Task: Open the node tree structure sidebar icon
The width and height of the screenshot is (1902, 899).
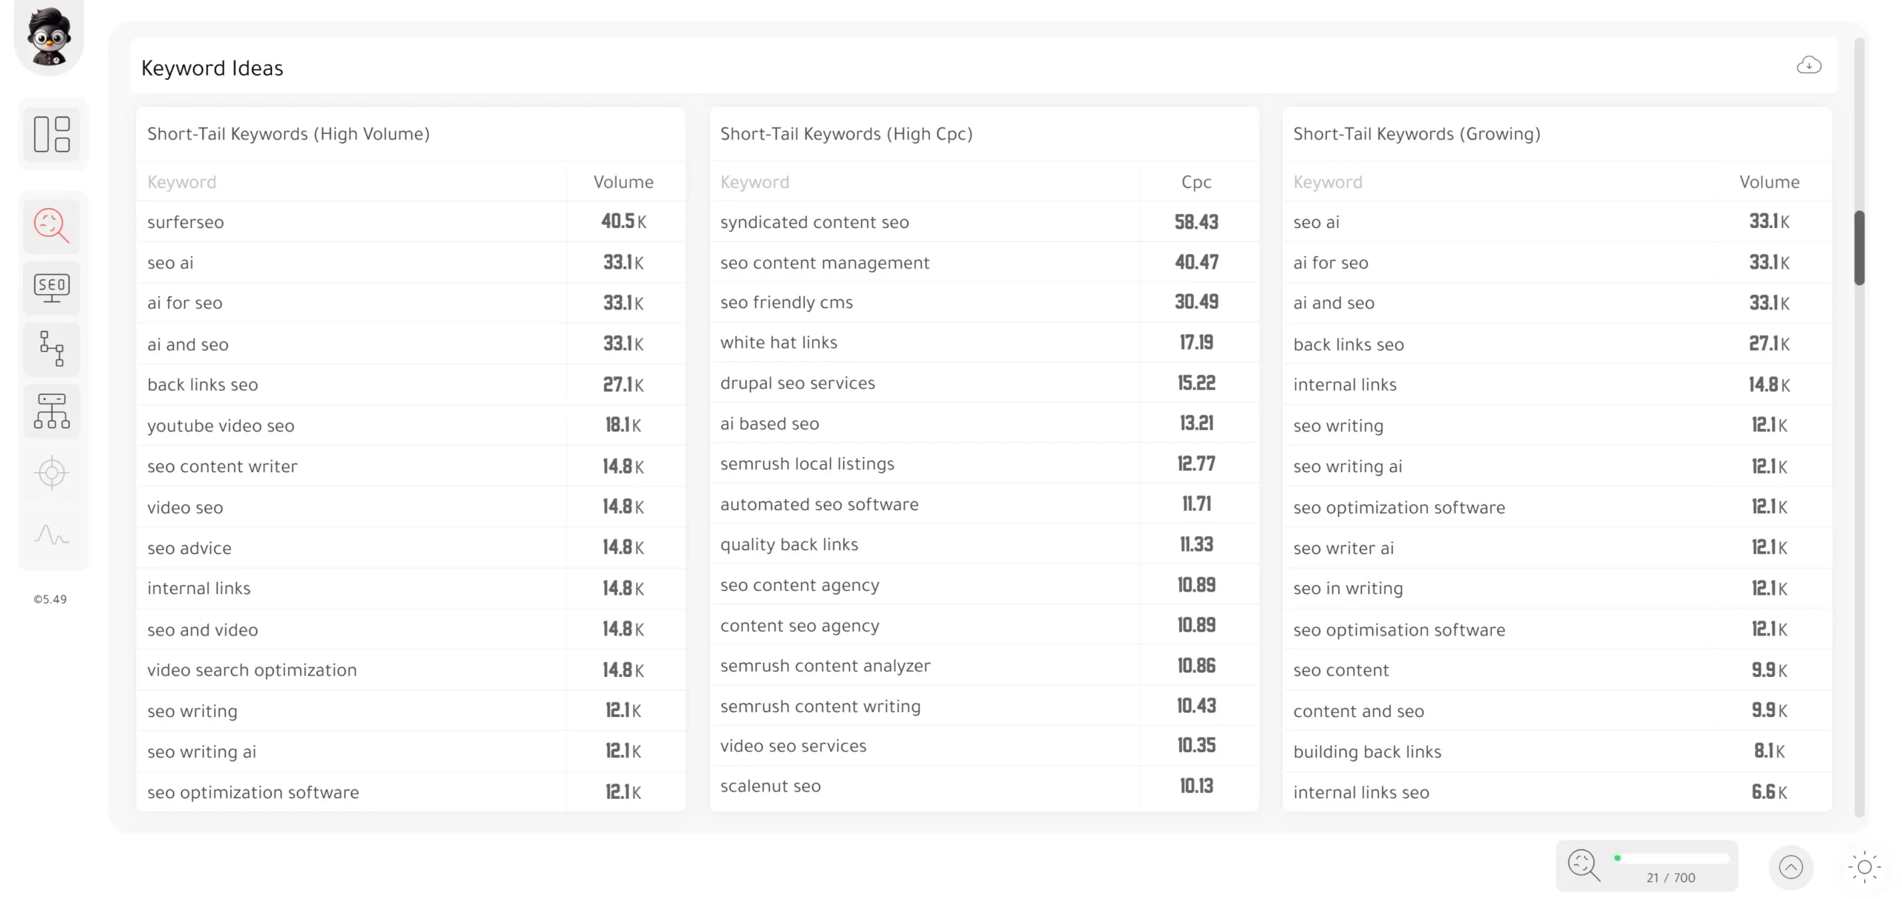Action: coord(52,349)
